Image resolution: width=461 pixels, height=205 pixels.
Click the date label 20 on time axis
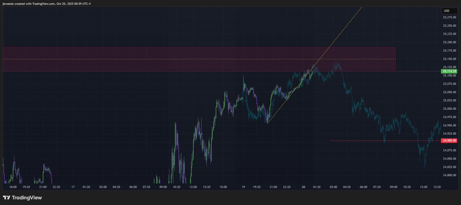coord(303,187)
